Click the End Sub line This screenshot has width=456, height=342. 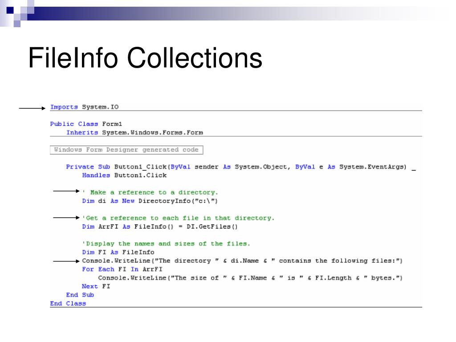point(80,295)
